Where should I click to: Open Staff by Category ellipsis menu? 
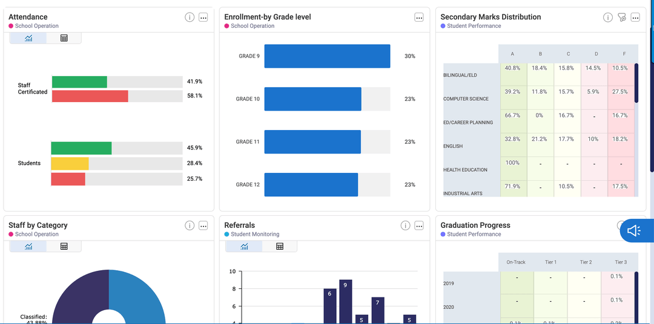click(203, 225)
